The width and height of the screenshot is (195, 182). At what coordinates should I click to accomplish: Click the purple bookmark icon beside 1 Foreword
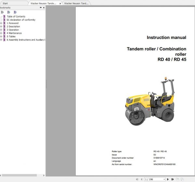tap(4, 23)
